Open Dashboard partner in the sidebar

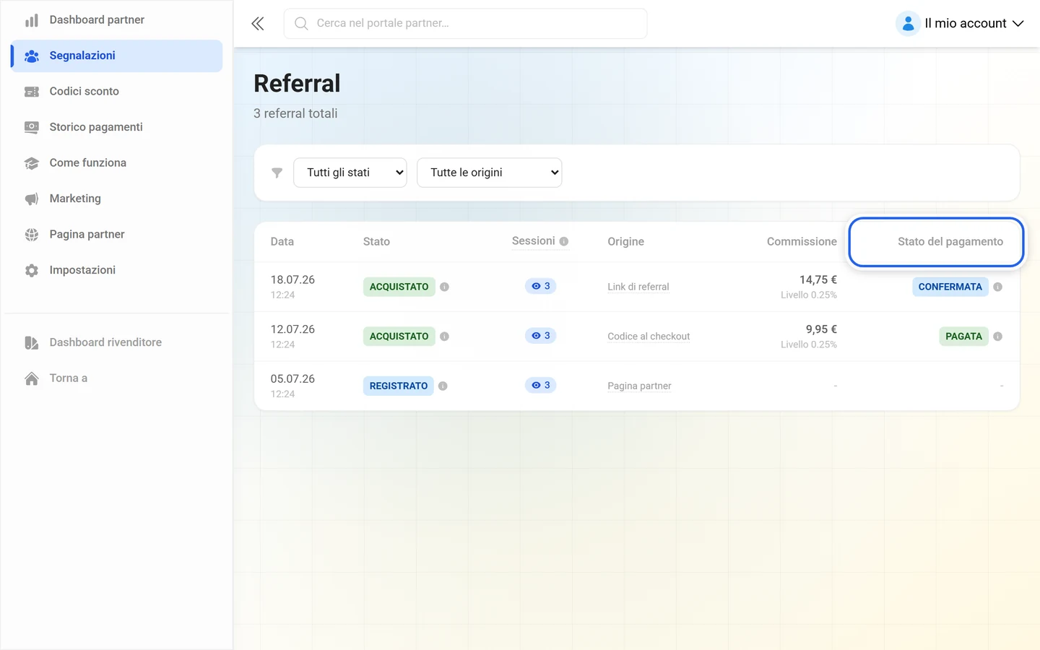117,20
